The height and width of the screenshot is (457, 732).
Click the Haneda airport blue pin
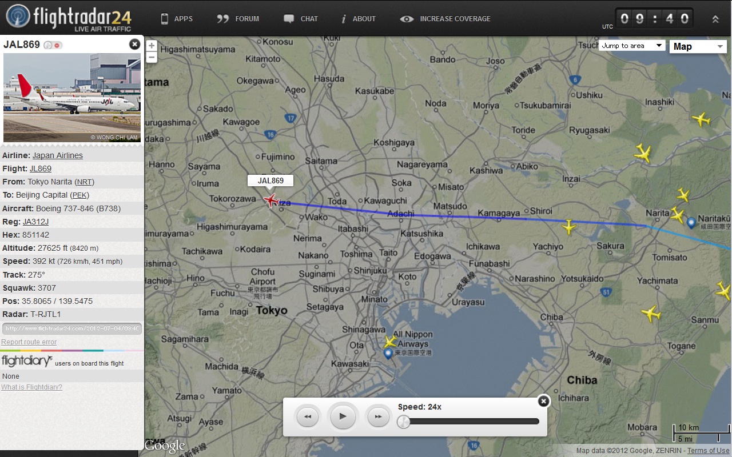388,354
